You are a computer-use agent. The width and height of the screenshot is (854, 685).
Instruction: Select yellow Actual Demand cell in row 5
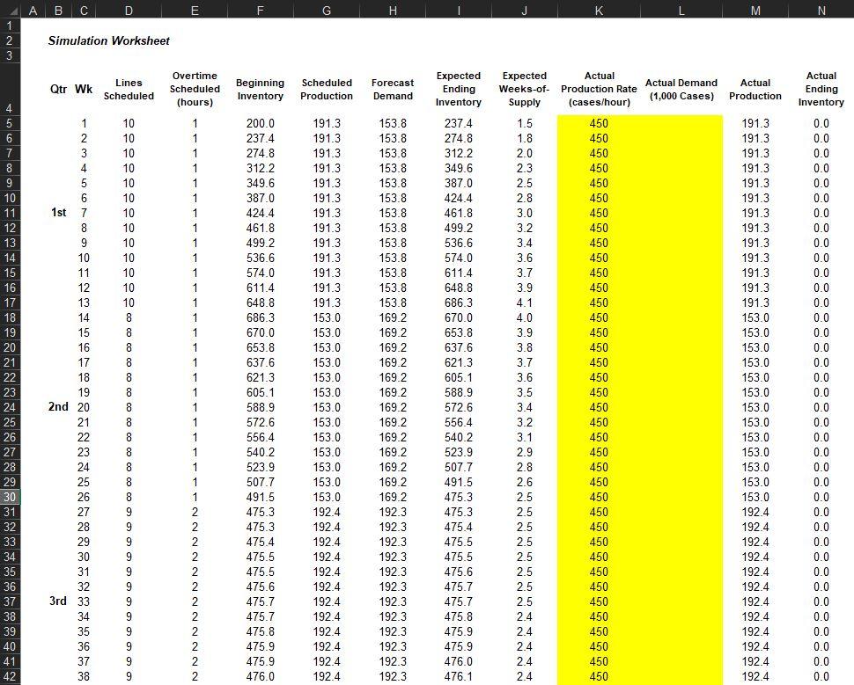[681, 123]
